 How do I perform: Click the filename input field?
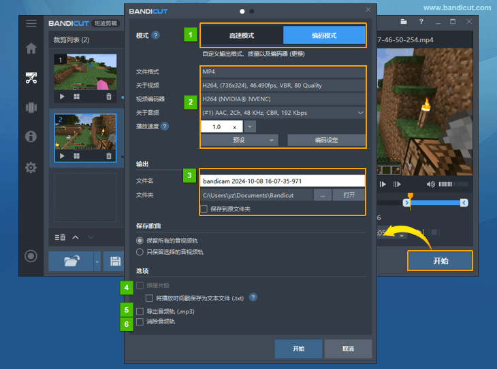[x=282, y=181]
